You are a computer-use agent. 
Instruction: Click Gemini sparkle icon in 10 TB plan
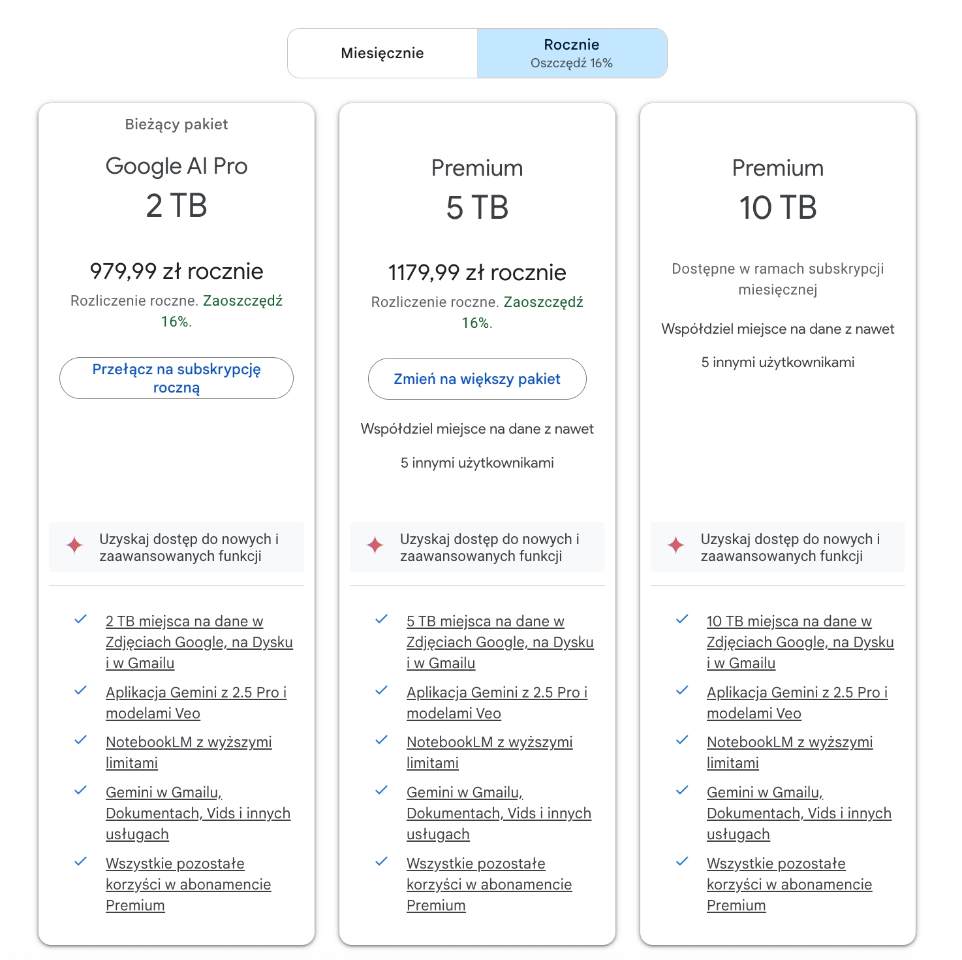click(676, 545)
